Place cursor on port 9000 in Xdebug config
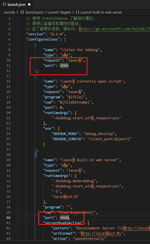This screenshot has width=150, height=244. click(64, 65)
